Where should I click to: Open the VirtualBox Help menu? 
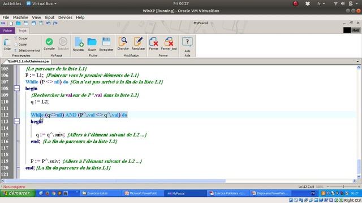pos(80,17)
